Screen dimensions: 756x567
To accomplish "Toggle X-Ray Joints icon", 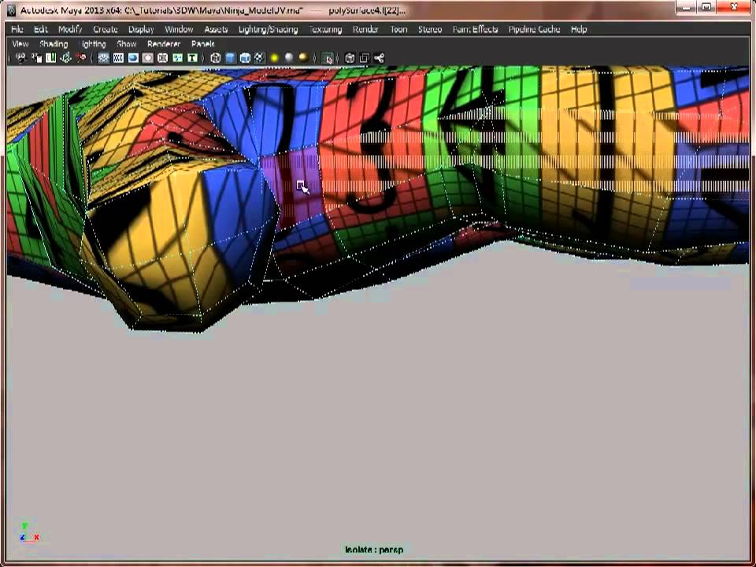I will click(x=380, y=58).
